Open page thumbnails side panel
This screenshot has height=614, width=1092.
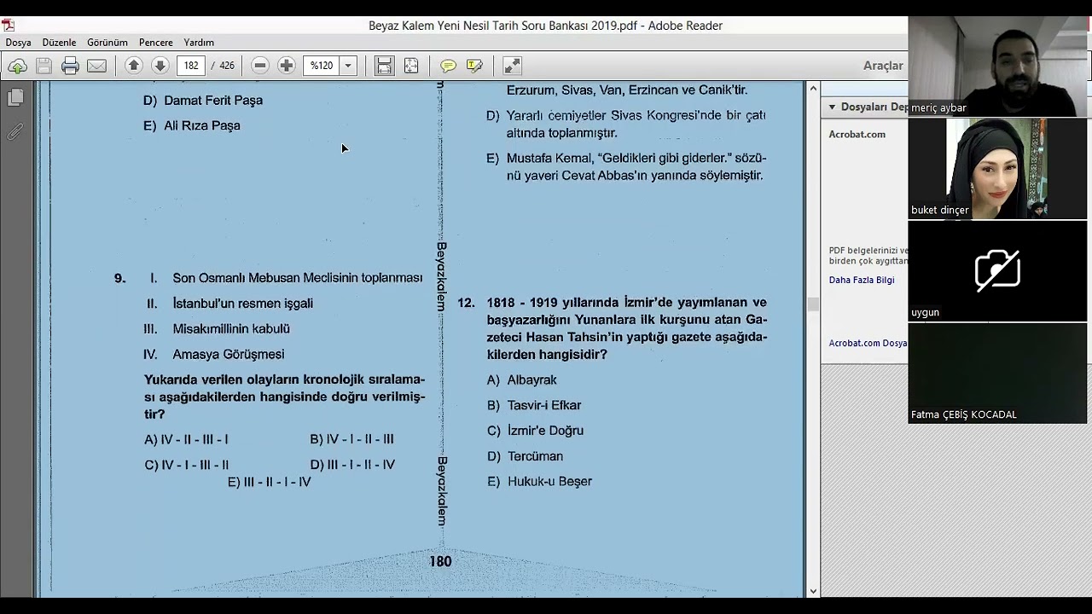15,98
